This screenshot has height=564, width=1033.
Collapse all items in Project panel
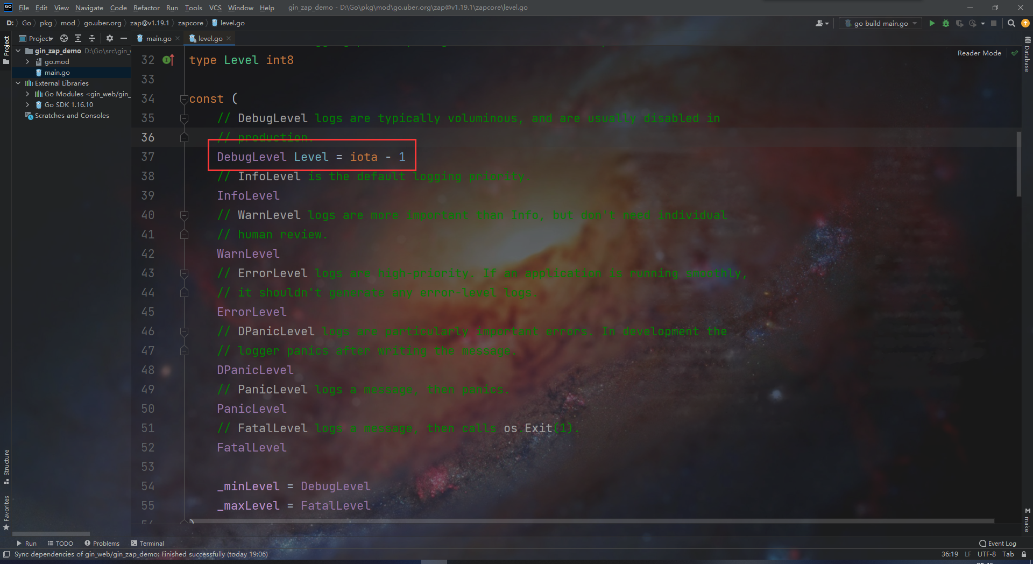click(x=92, y=38)
